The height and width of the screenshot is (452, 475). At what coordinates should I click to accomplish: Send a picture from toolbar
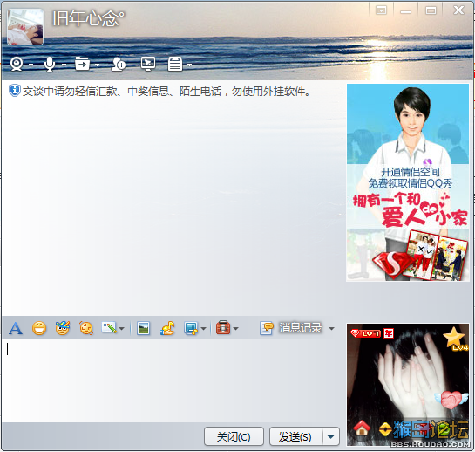pos(143,328)
